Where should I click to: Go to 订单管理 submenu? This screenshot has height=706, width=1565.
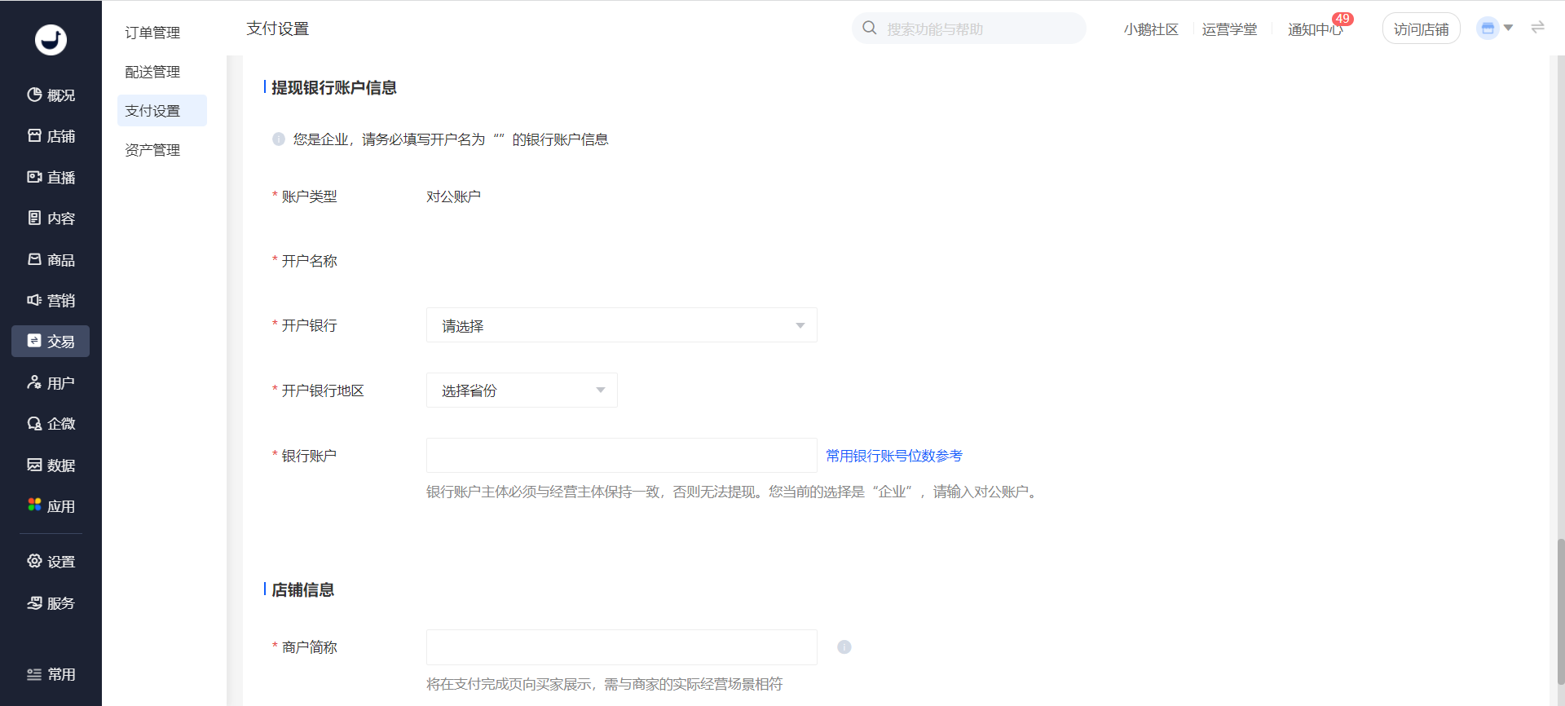152,33
